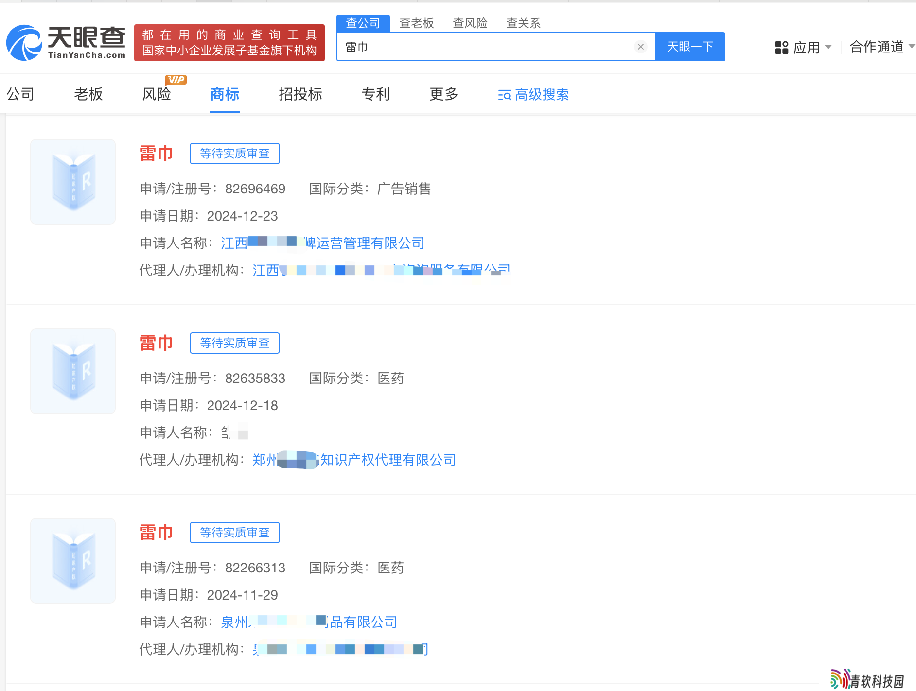Select the 公司 results tab

(20, 94)
